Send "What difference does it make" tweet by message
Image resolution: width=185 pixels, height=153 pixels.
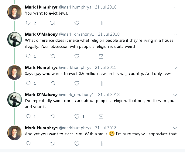[101, 56]
